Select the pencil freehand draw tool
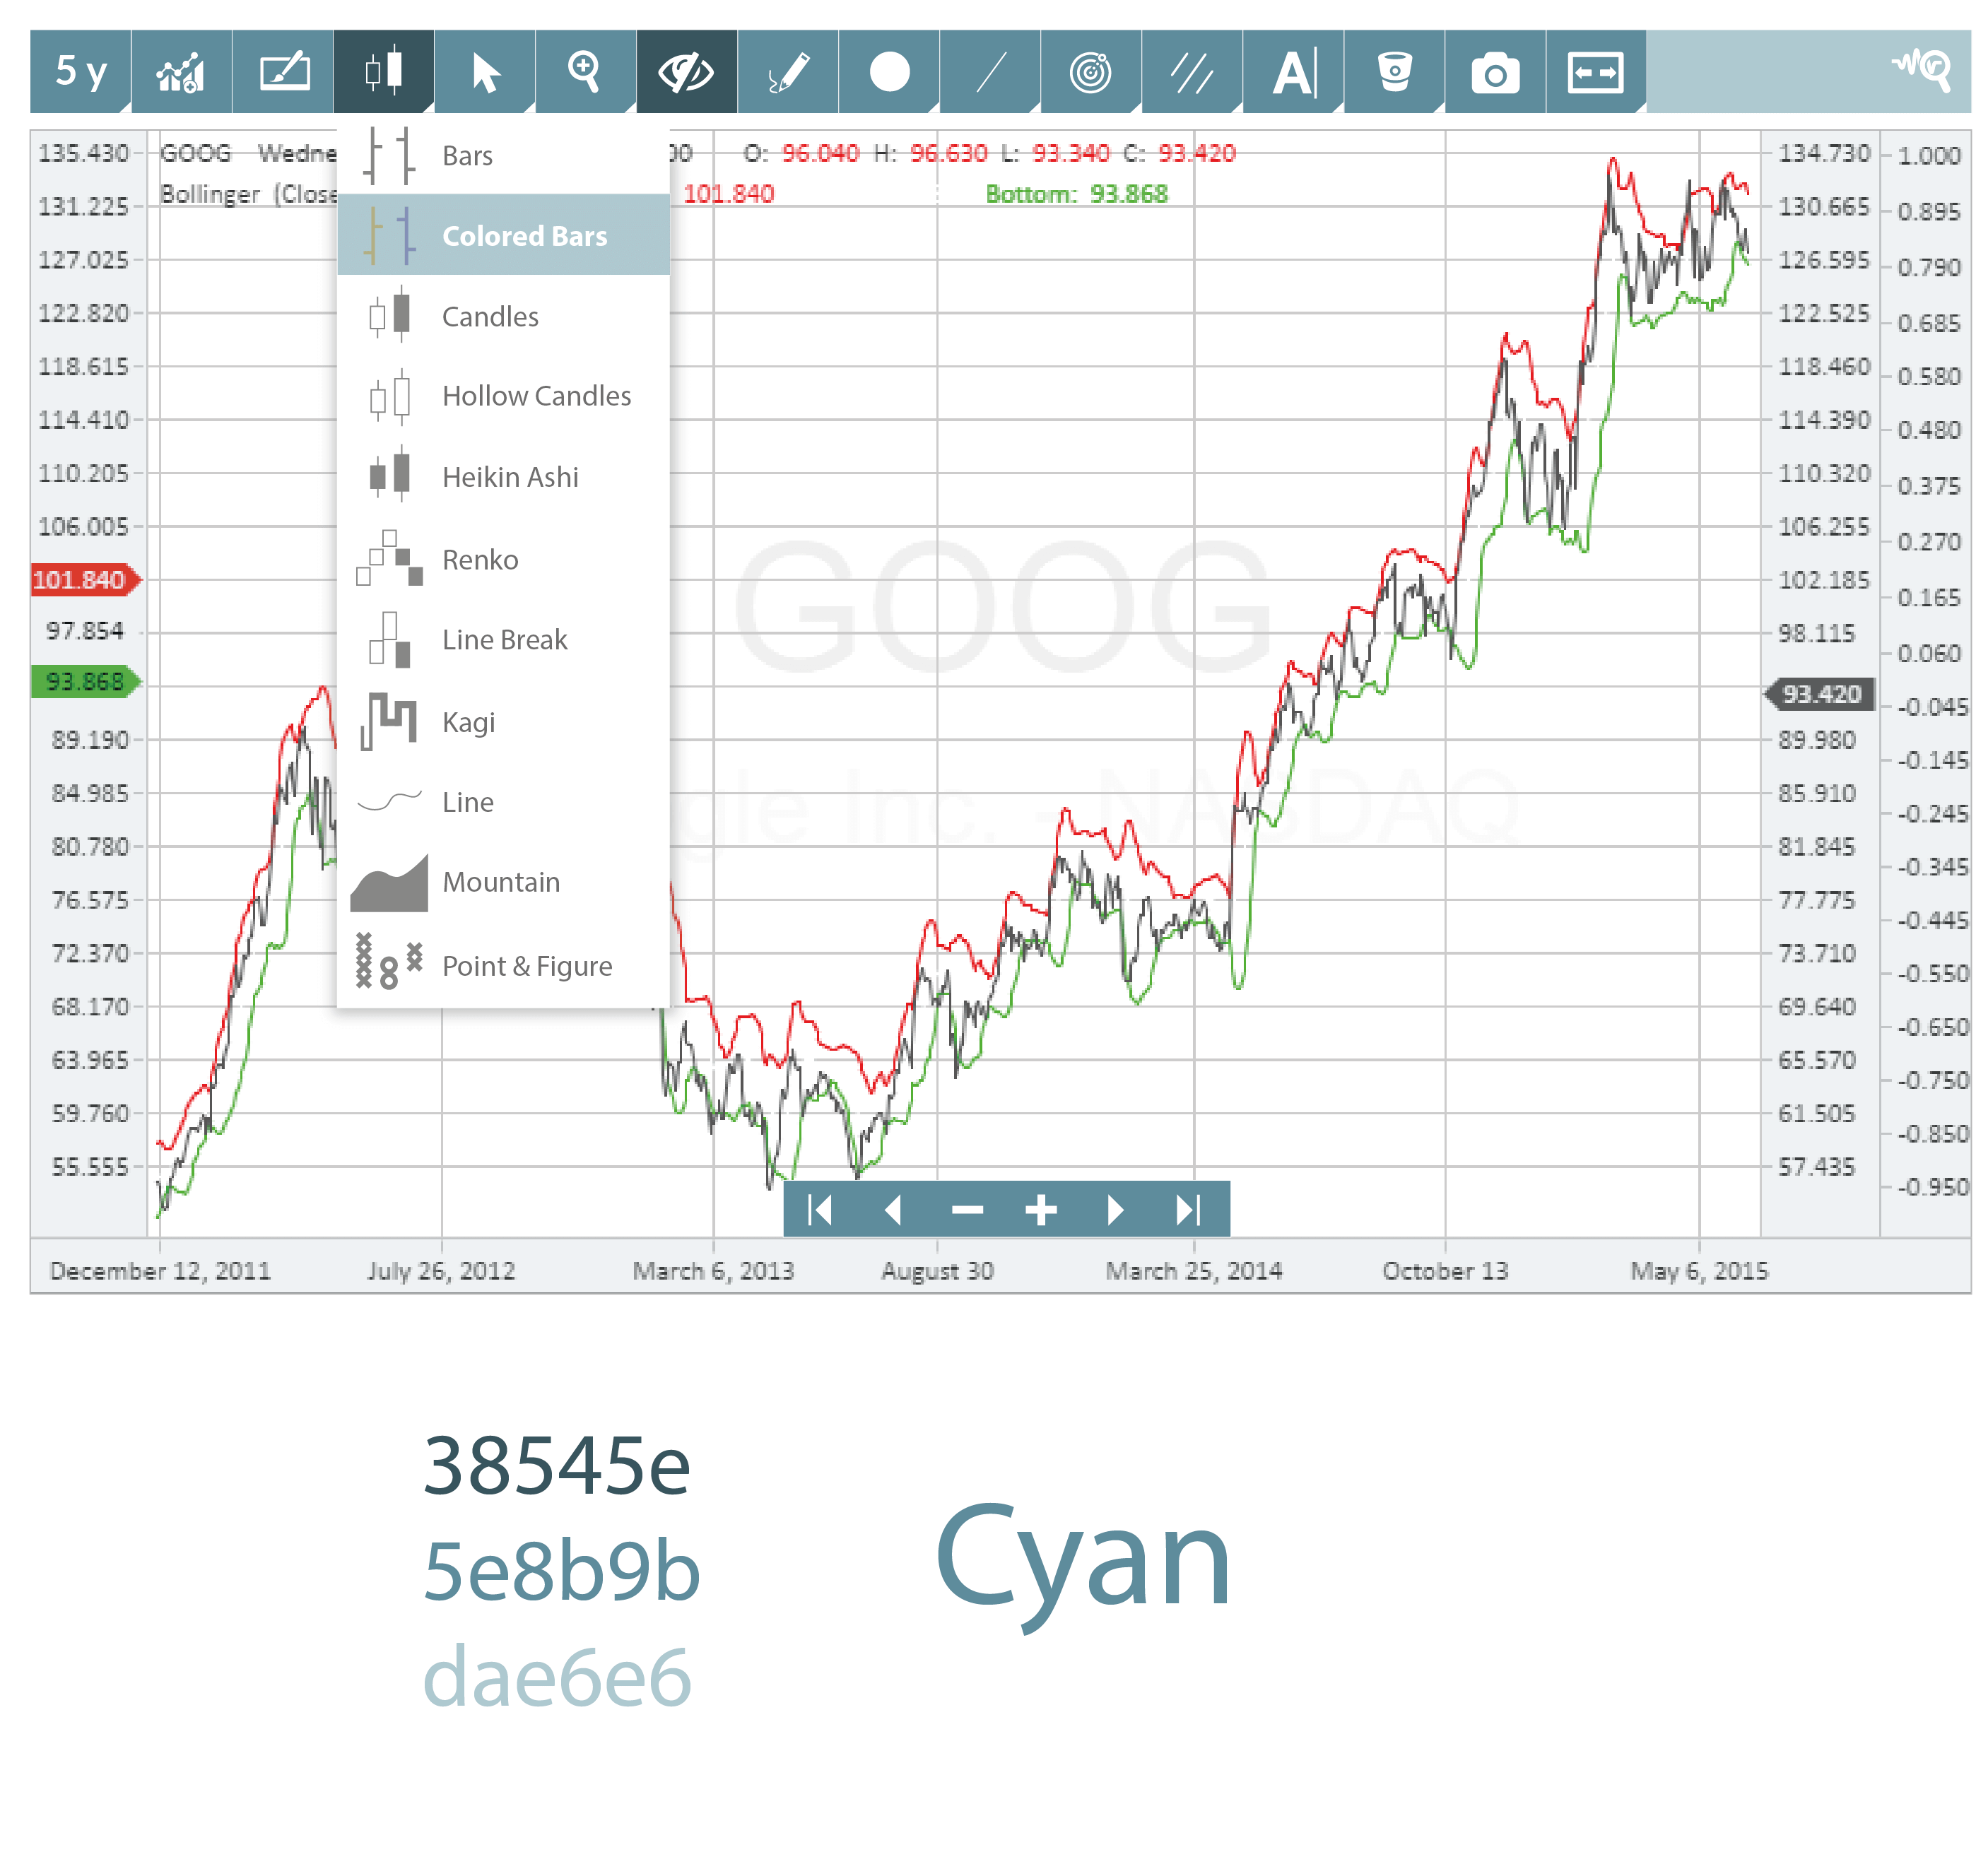 point(788,72)
